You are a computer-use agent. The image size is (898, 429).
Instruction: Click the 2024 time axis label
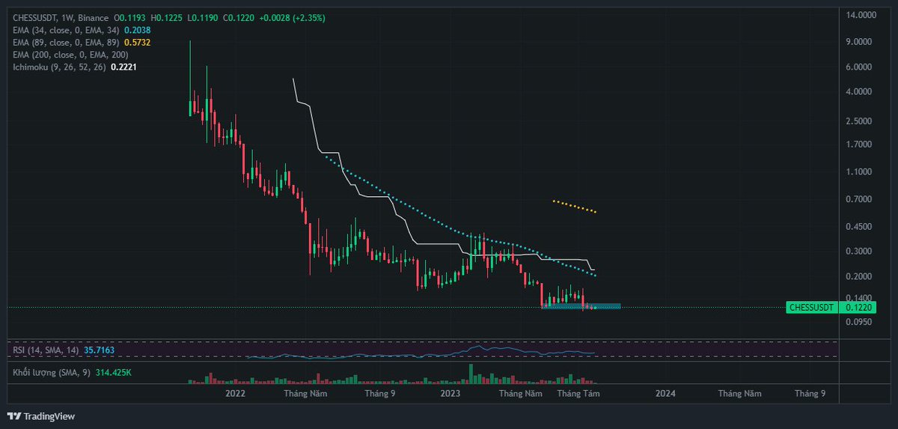[665, 393]
